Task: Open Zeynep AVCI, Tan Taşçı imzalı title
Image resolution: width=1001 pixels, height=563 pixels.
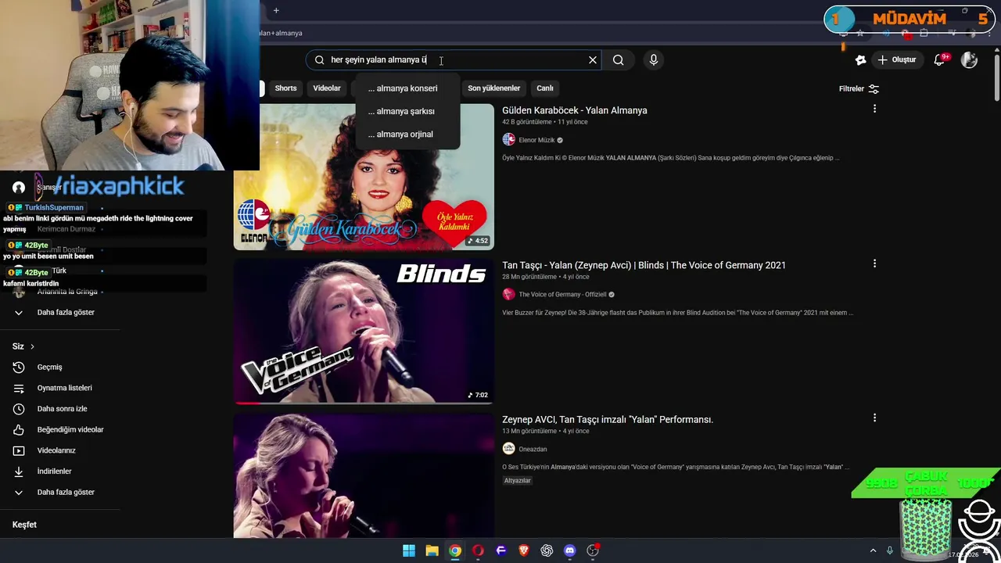Action: point(608,419)
